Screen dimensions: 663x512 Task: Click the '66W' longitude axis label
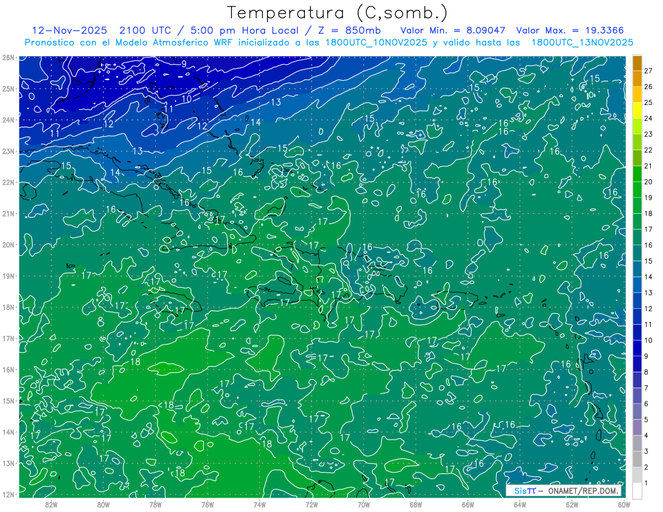[x=467, y=504]
